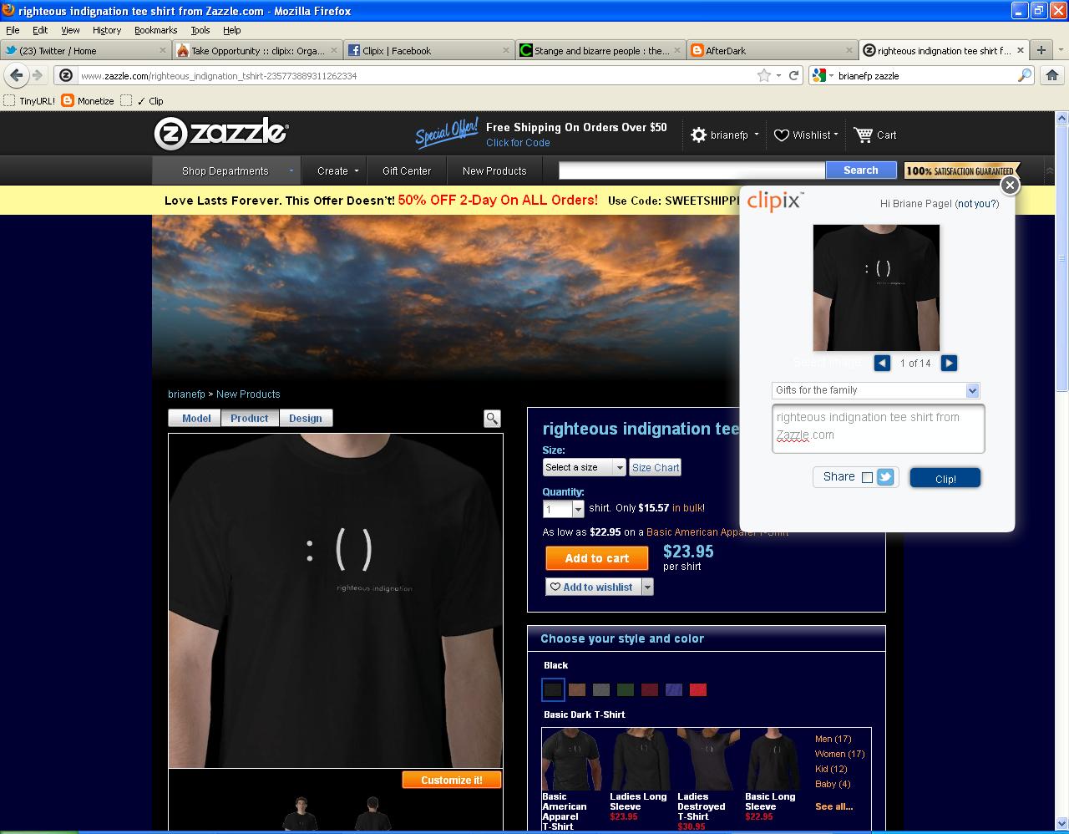The width and height of the screenshot is (1069, 834).
Task: Choose the red shirt color swatch
Action: pyautogui.click(x=698, y=689)
